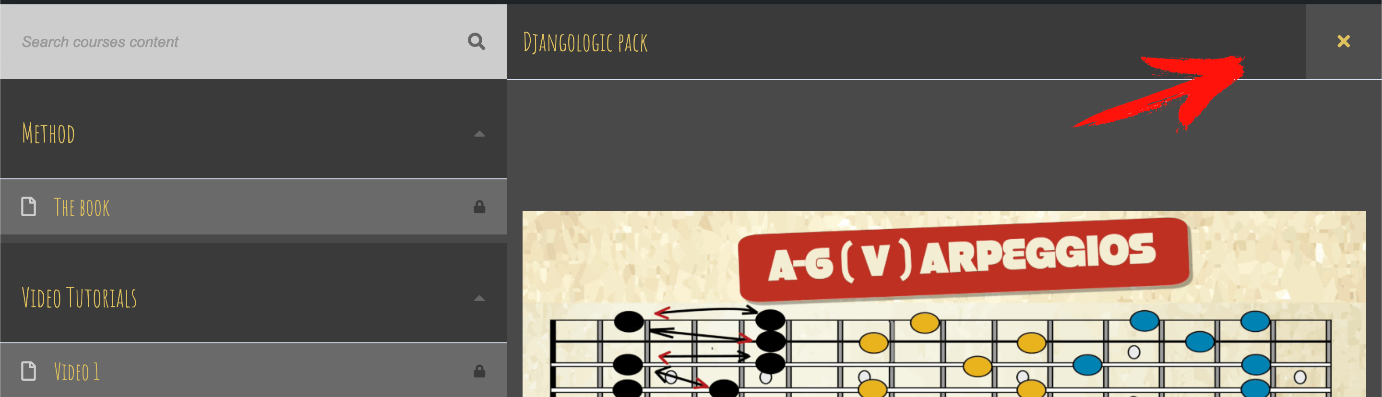Close the Djangologic pack panel
Image resolution: width=1382 pixels, height=397 pixels.
pyautogui.click(x=1343, y=41)
